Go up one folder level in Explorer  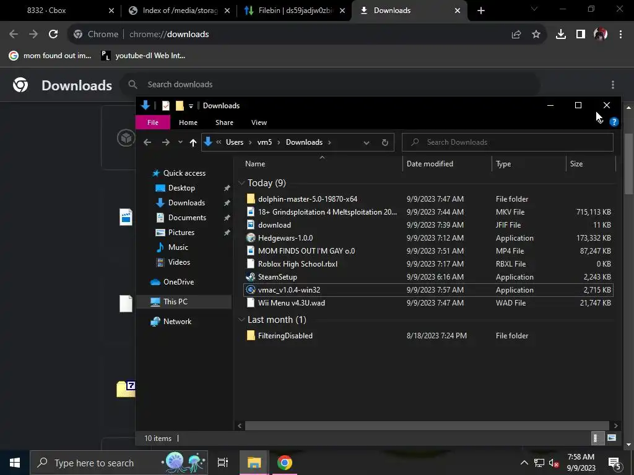click(193, 142)
